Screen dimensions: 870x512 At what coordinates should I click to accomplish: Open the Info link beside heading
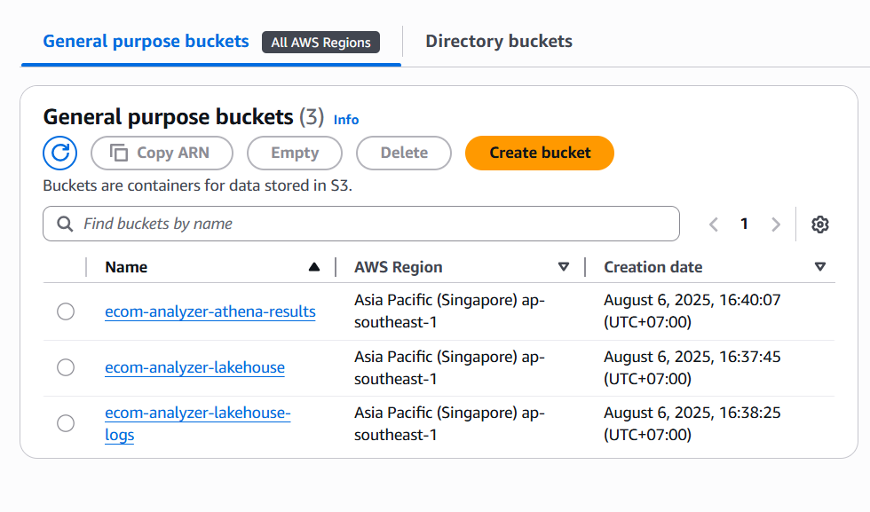(x=346, y=119)
